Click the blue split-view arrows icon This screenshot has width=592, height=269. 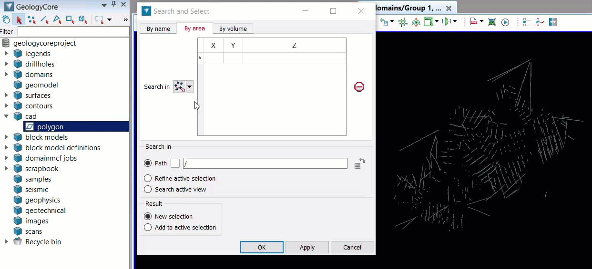click(x=553, y=22)
